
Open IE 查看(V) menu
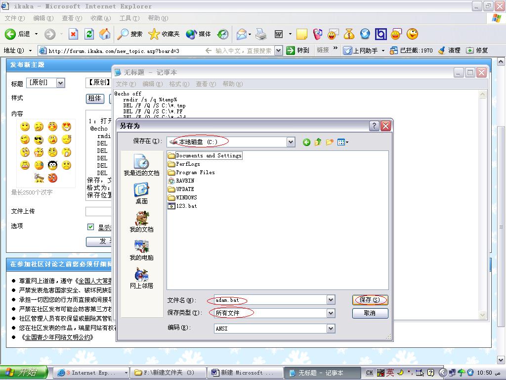(72, 18)
